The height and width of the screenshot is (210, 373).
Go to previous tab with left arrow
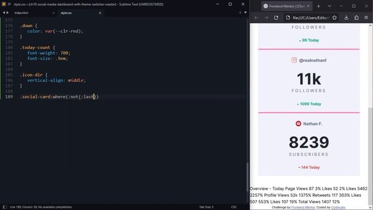point(4,13)
